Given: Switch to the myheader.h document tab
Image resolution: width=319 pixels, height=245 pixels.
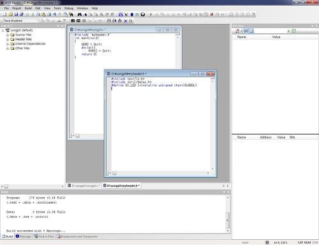Looking at the screenshot, I should [x=122, y=186].
